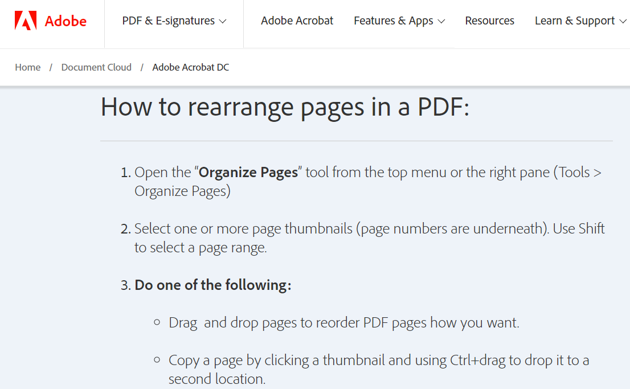Click the Adobe wordmark text
This screenshot has height=389, width=630.
66,21
